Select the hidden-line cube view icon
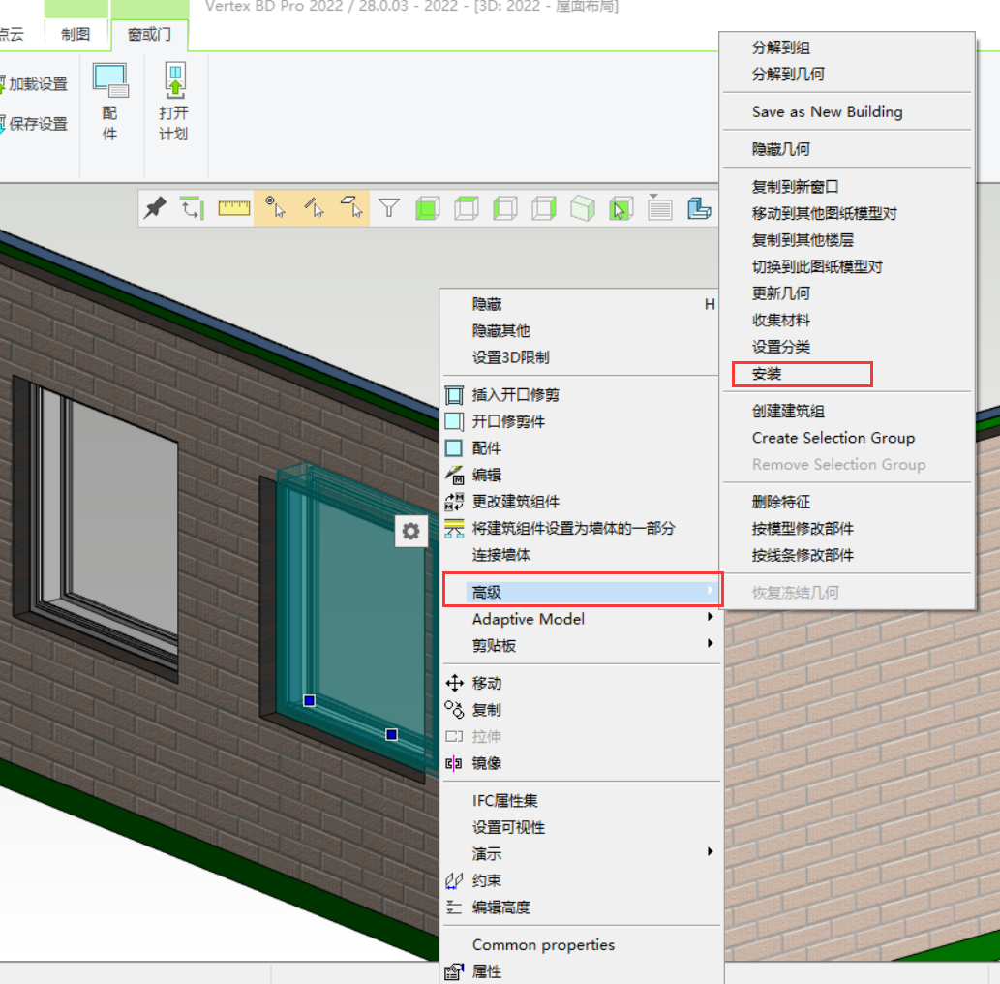1000x984 pixels. tap(505, 208)
